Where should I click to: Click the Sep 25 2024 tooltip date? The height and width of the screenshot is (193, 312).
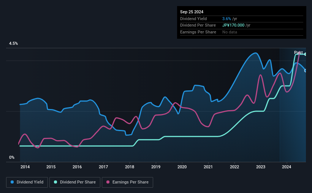tap(192, 12)
